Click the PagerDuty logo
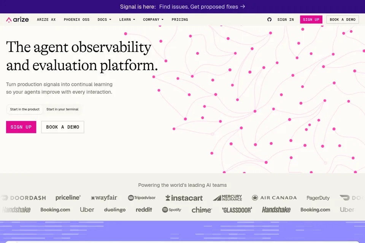 (318, 198)
